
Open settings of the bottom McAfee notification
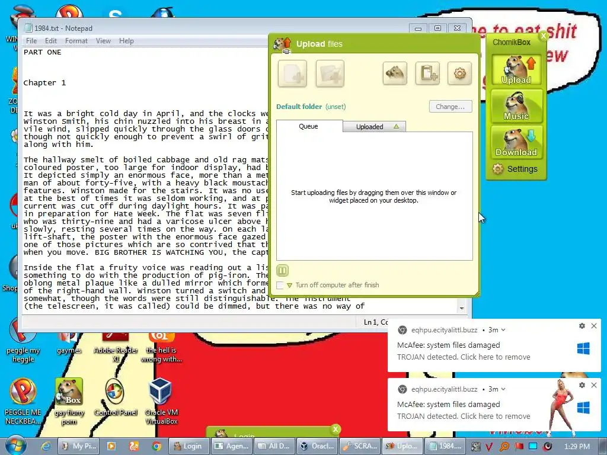[582, 385]
